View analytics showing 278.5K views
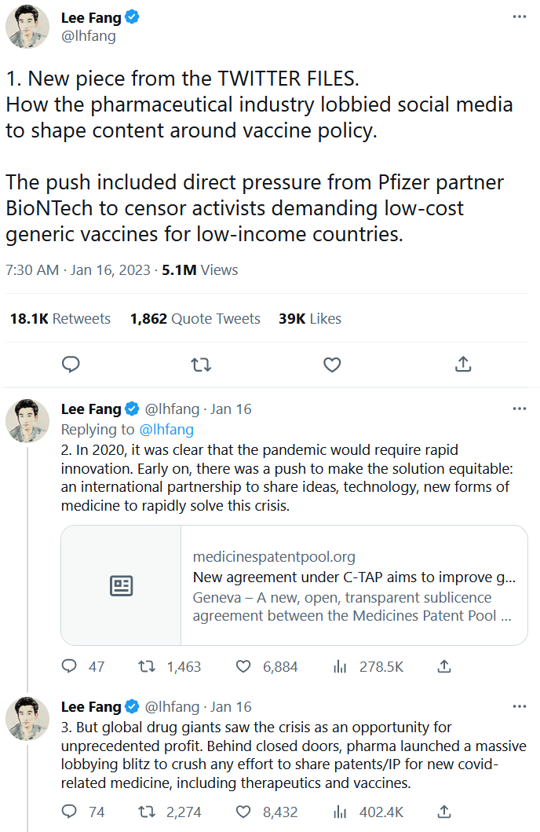The image size is (540, 832). pos(340,666)
